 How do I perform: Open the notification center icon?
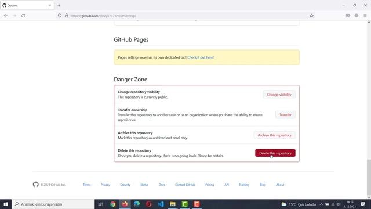click(363, 204)
